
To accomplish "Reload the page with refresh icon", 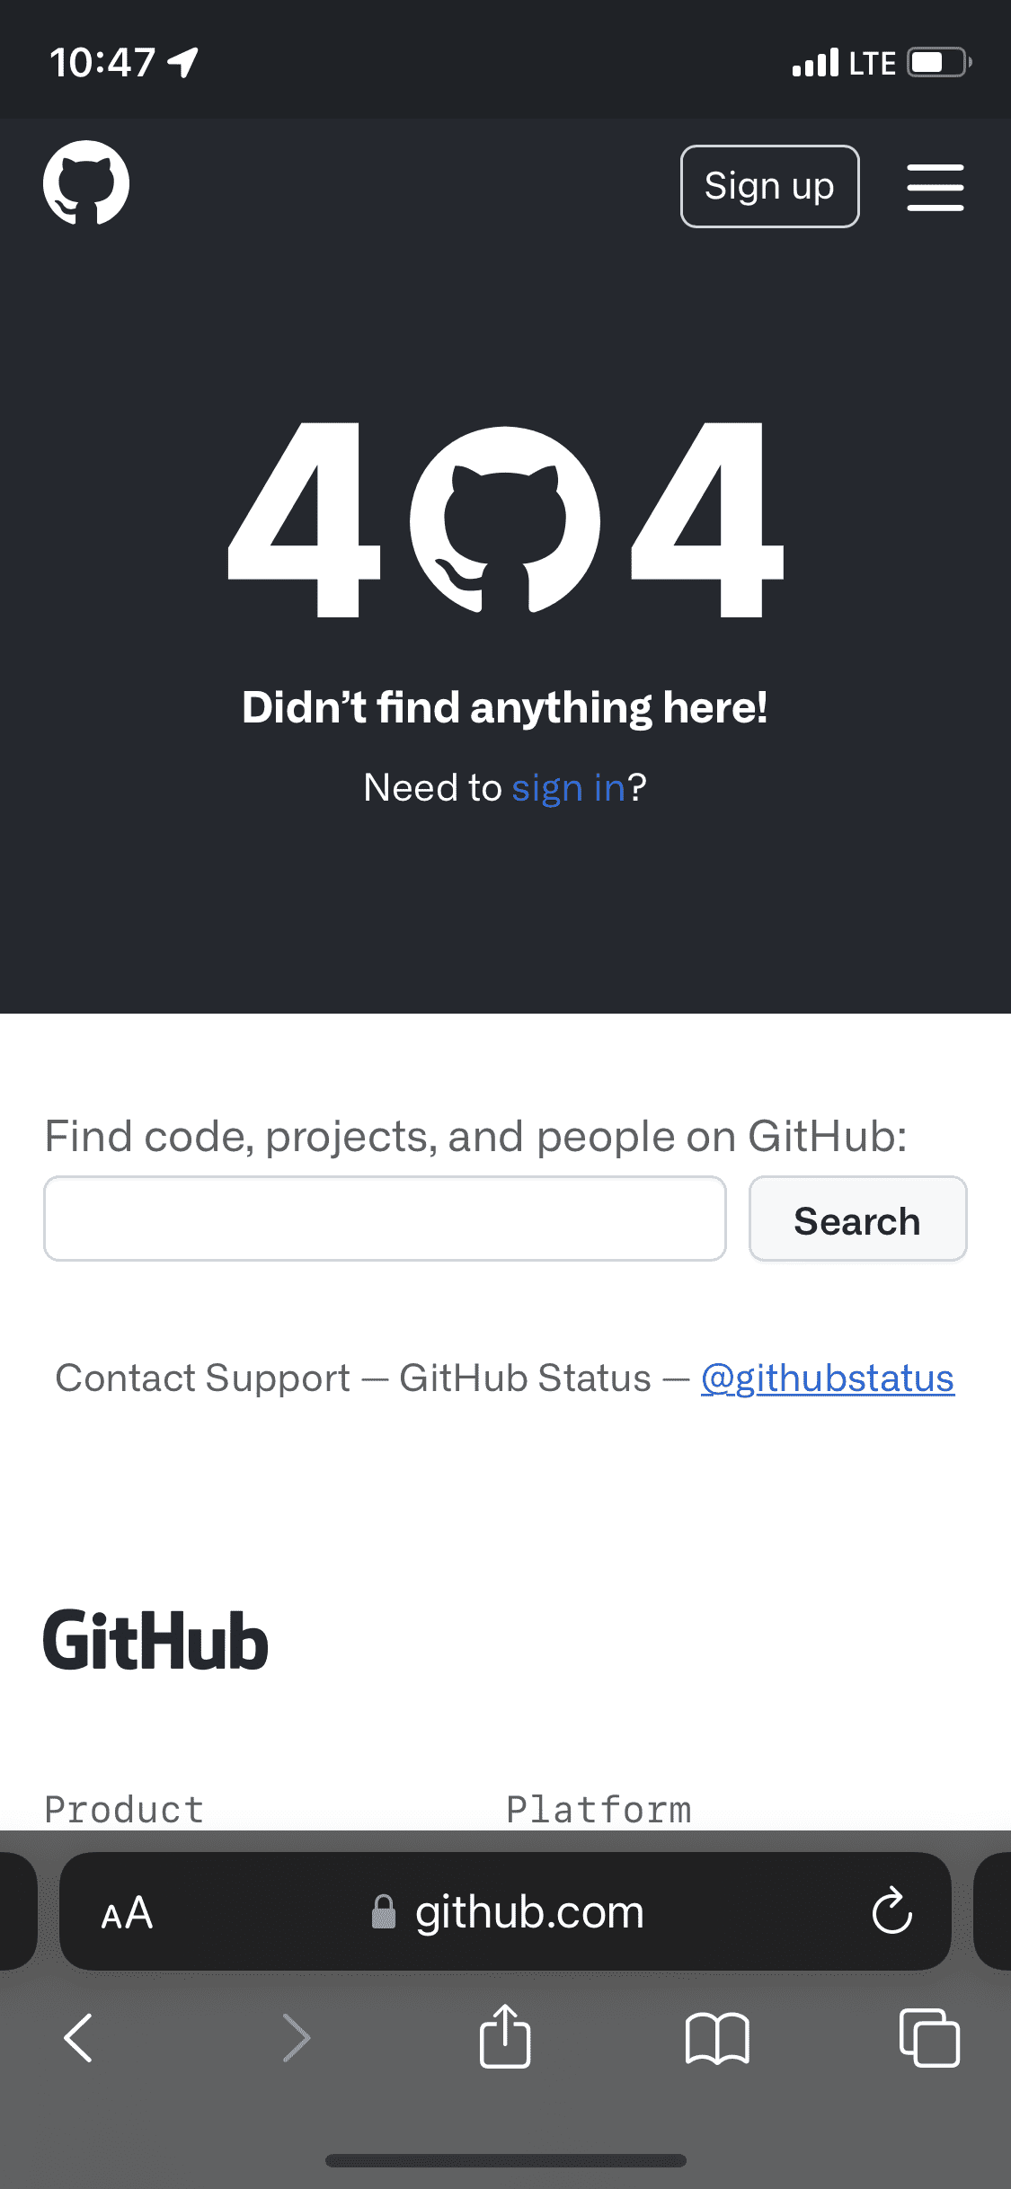I will (x=891, y=1910).
